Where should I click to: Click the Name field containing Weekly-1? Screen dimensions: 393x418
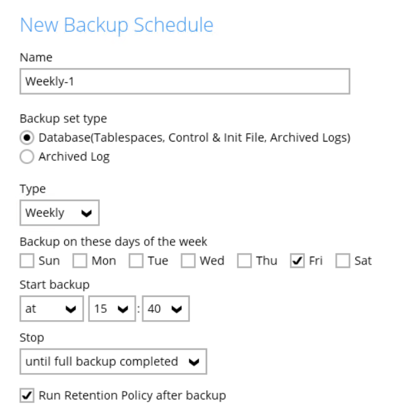(185, 81)
